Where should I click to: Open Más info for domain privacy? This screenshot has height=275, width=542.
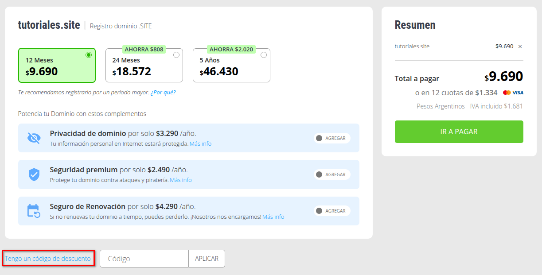click(x=201, y=144)
